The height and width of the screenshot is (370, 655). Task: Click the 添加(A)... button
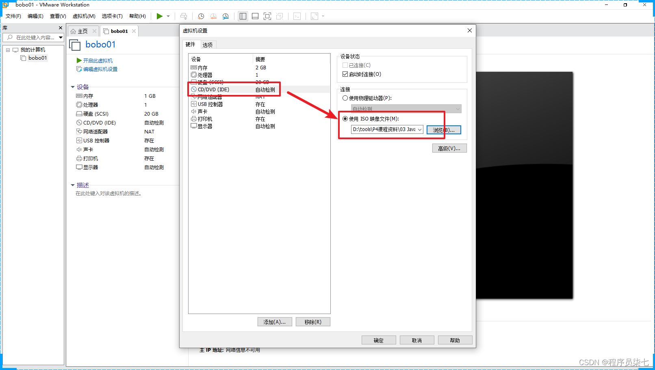pos(275,322)
